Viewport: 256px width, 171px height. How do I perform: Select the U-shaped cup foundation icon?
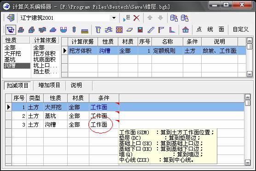[64, 30]
